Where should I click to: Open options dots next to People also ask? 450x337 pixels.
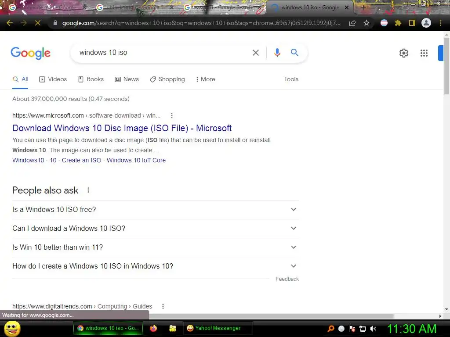pyautogui.click(x=88, y=190)
